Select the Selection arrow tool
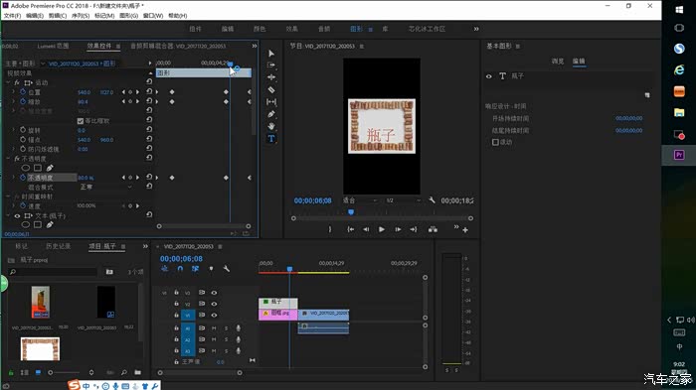Screen dimensions: 696x390 [271, 54]
